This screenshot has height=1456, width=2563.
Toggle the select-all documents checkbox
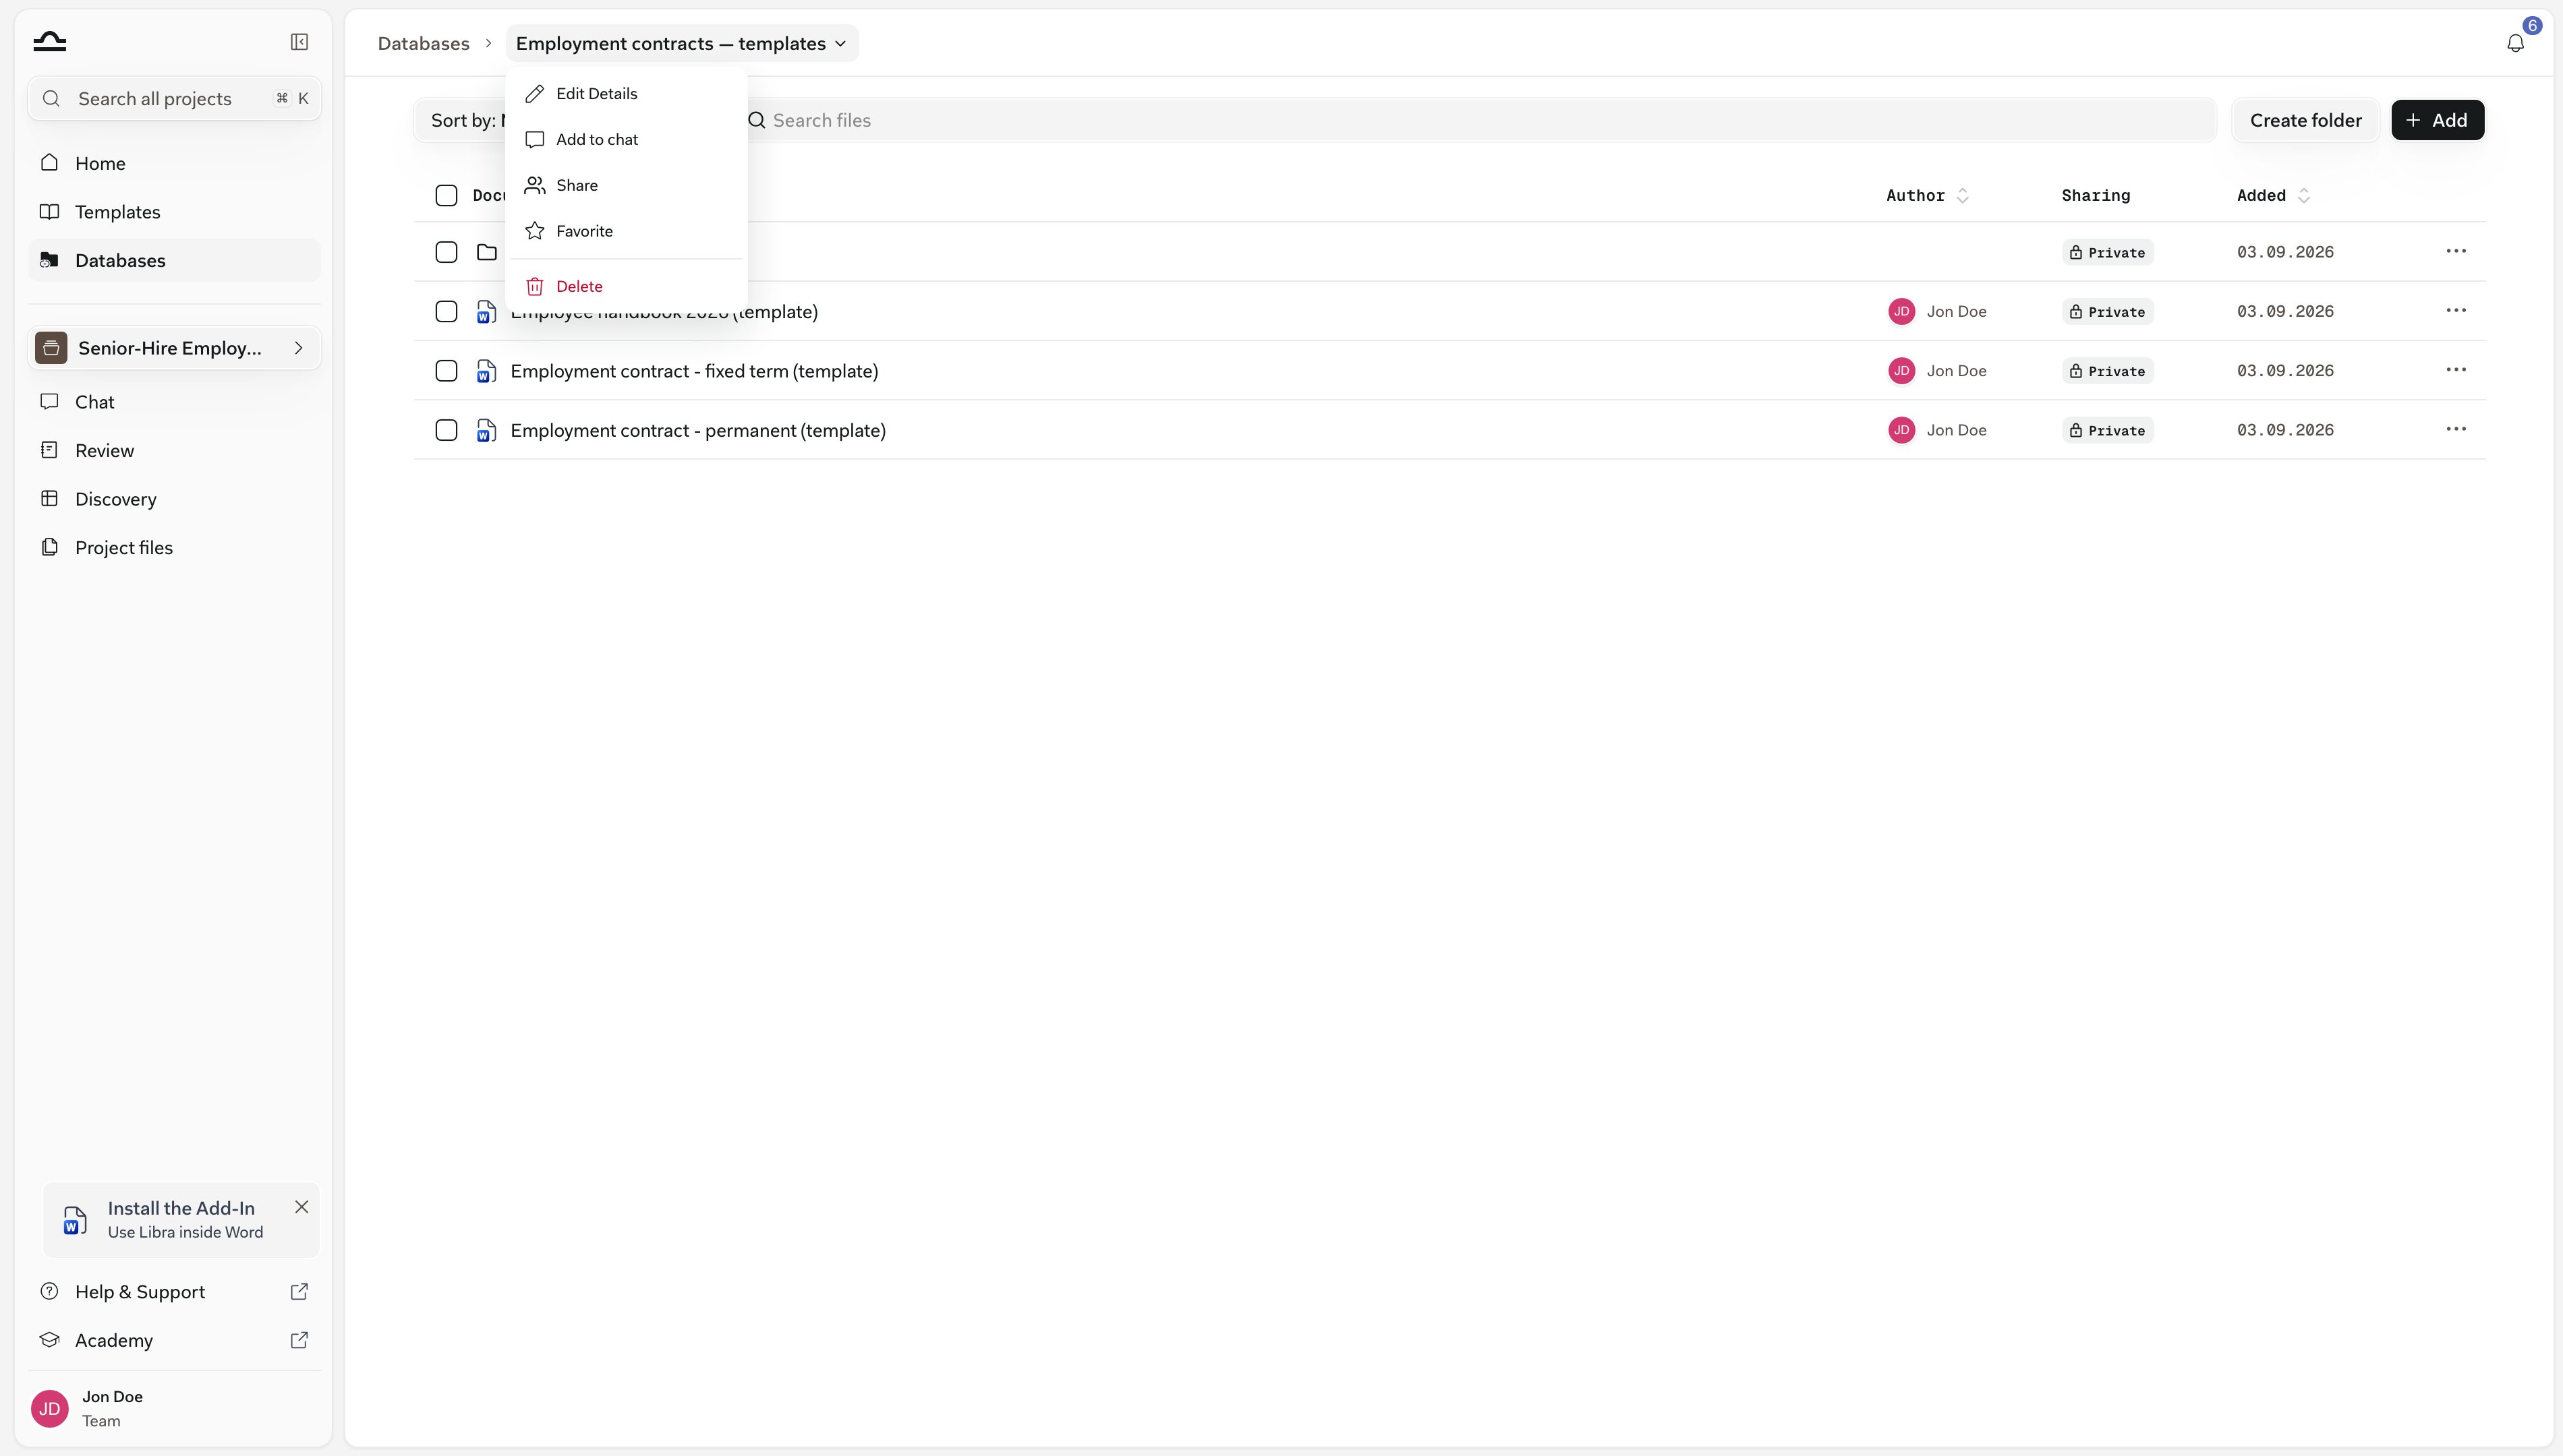click(447, 196)
